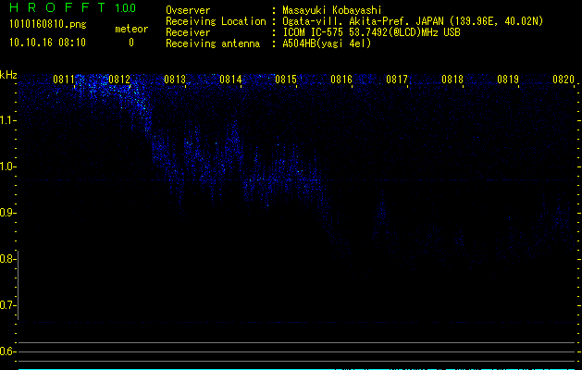
Task: Click the 0814 time marker
Action: pyautogui.click(x=230, y=79)
